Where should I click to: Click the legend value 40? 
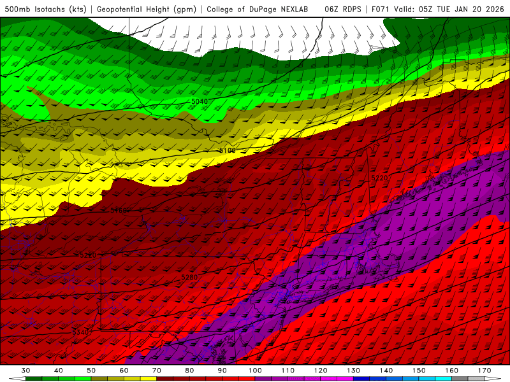point(59,371)
